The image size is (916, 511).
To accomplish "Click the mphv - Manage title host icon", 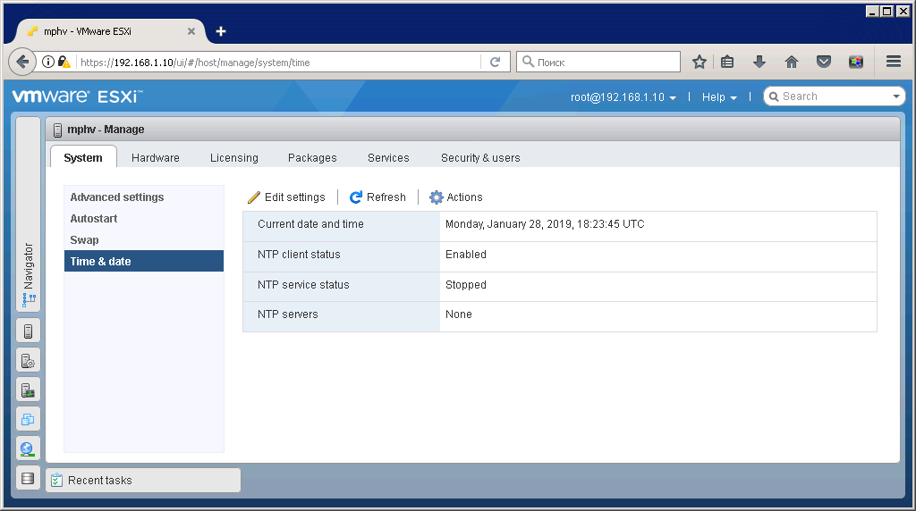I will [57, 130].
